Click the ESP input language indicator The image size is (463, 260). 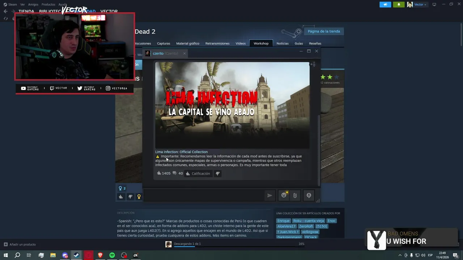pos(430,255)
